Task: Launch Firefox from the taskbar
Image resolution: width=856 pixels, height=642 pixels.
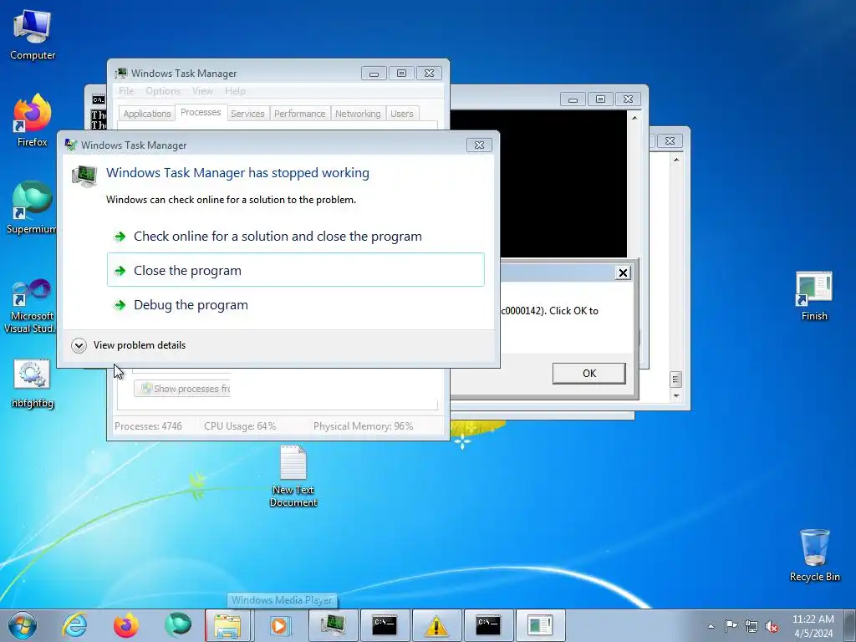Action: coord(125,625)
